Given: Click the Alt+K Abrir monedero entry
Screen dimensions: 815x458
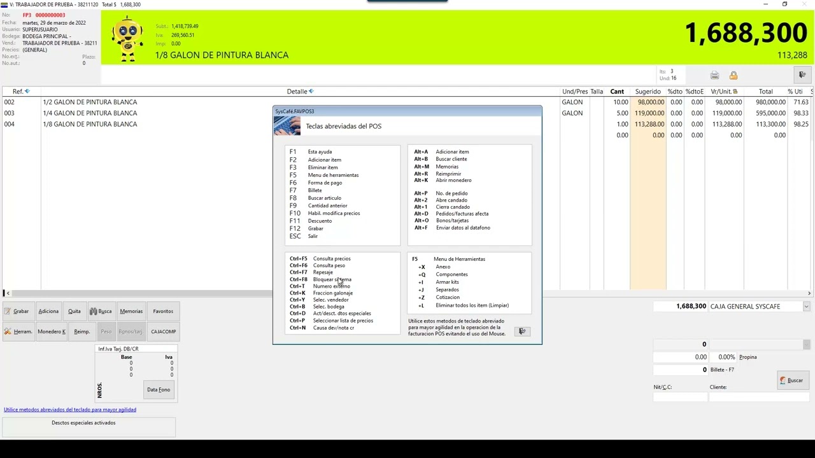Looking at the screenshot, I should click(443, 180).
